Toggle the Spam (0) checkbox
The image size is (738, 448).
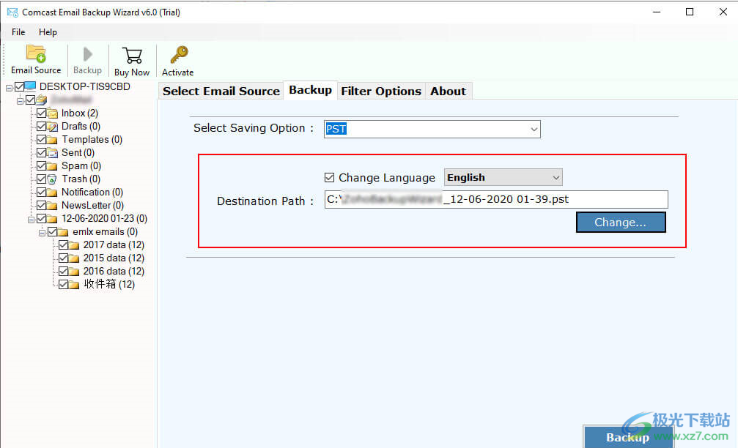42,166
